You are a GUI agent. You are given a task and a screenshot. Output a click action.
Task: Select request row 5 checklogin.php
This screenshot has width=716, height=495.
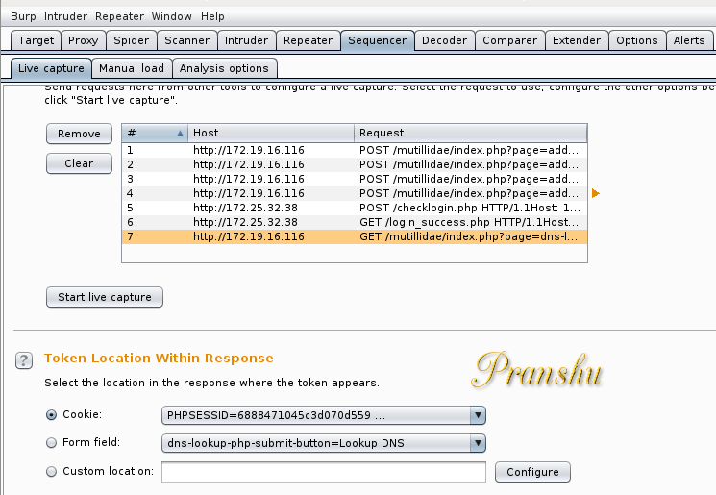[x=355, y=208]
